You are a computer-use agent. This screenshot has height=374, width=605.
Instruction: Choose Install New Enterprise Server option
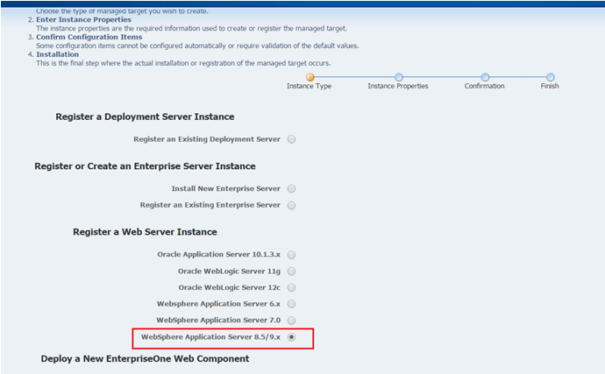[x=292, y=188]
